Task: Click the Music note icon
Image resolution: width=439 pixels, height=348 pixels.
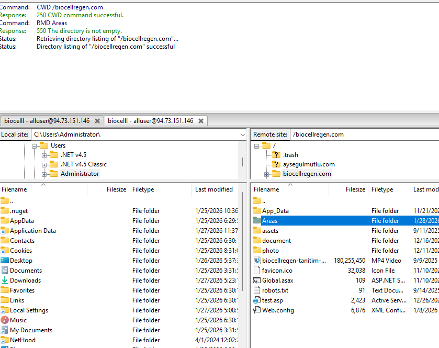Action: pyautogui.click(x=5, y=320)
